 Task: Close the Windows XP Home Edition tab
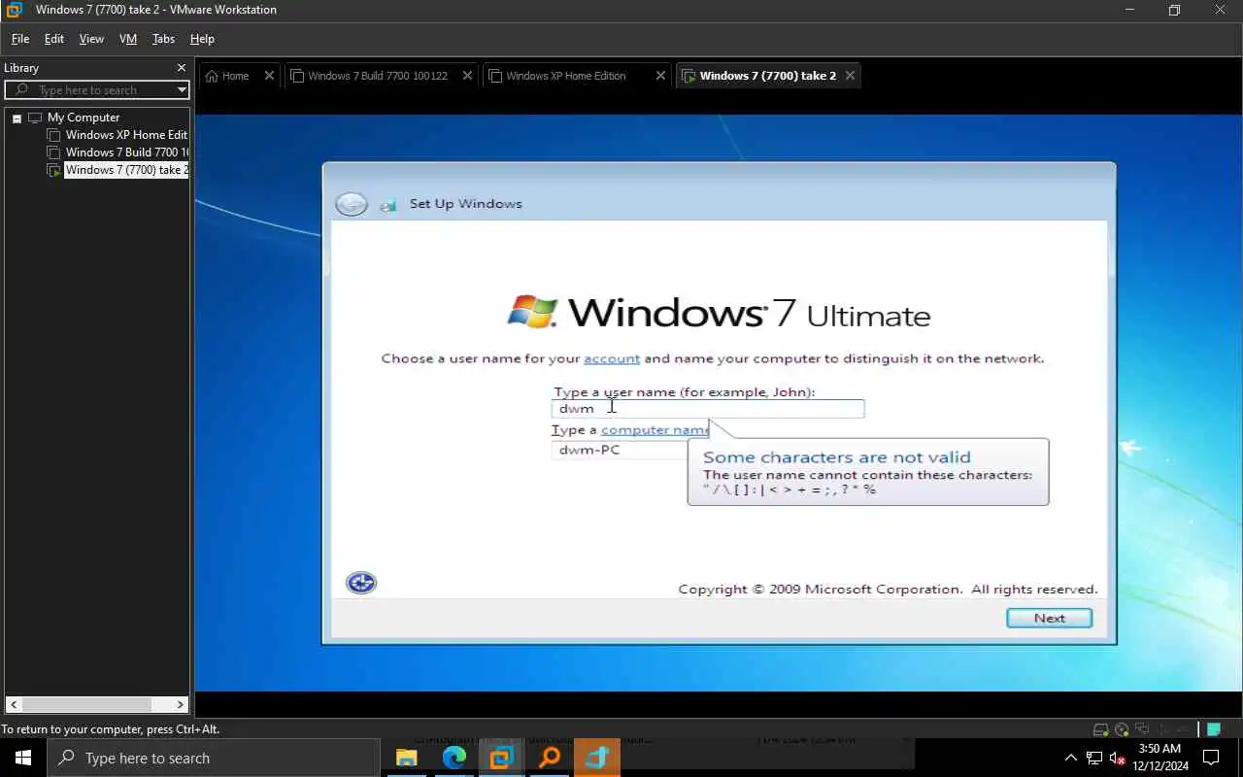[x=660, y=76]
